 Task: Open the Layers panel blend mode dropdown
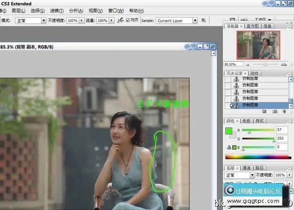pos(239,175)
